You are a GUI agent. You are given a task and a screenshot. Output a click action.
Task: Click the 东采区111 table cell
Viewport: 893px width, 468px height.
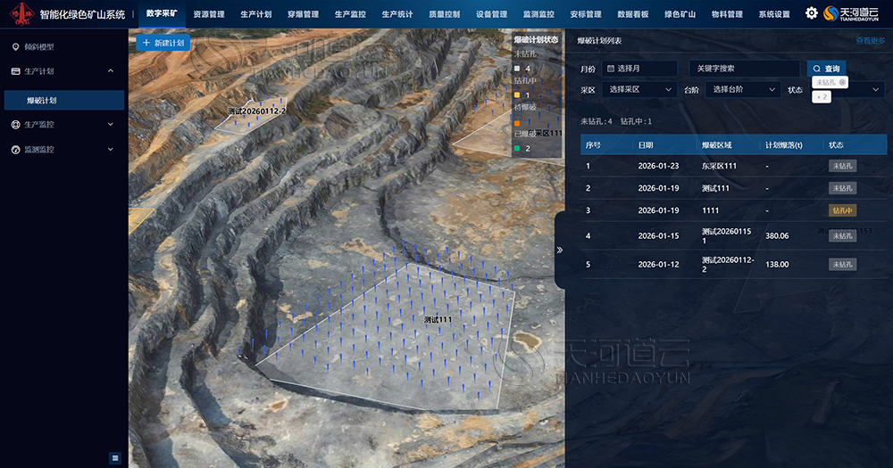pyautogui.click(x=719, y=166)
